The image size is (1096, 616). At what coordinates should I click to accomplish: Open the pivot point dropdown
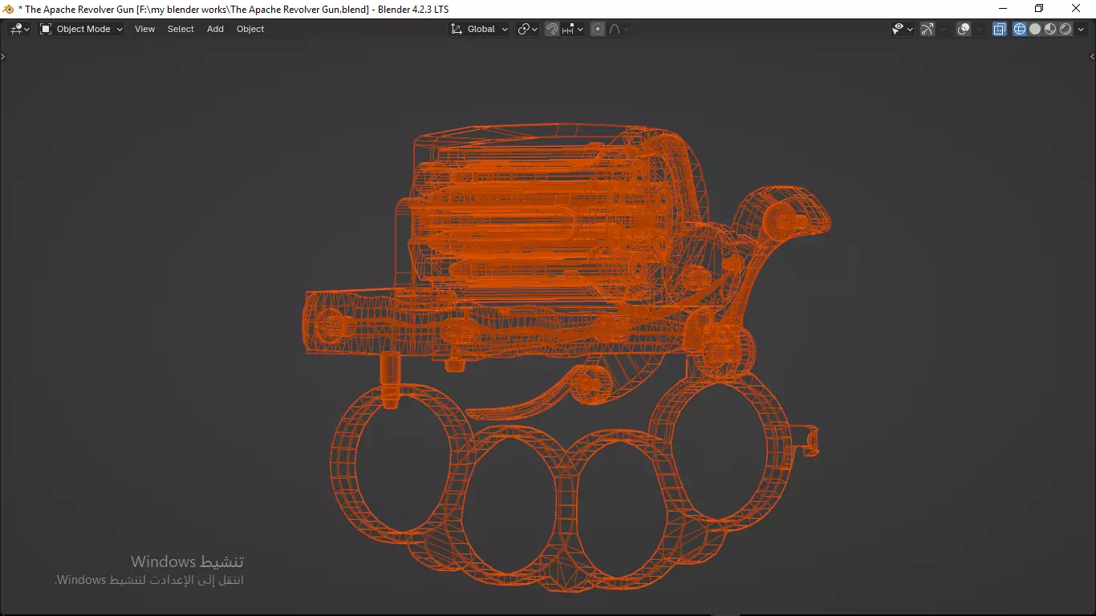tap(527, 29)
